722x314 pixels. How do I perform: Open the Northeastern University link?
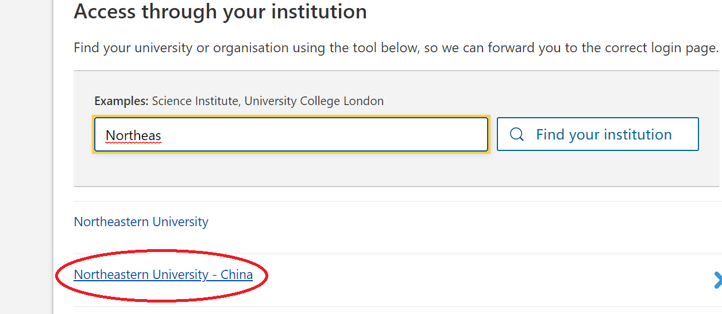click(141, 222)
